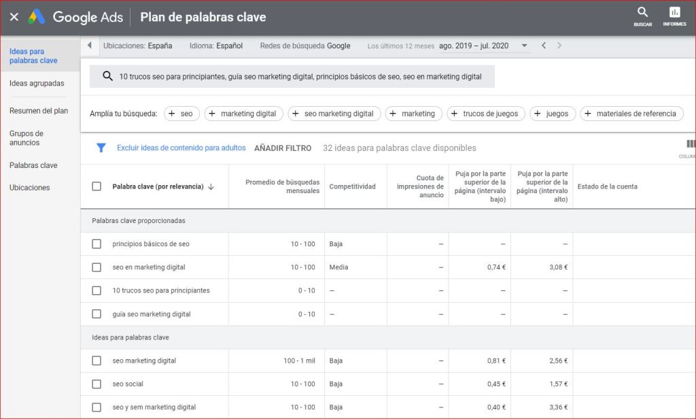
Task: Go to 'Resumen del plan' sidebar item
Action: click(x=39, y=111)
